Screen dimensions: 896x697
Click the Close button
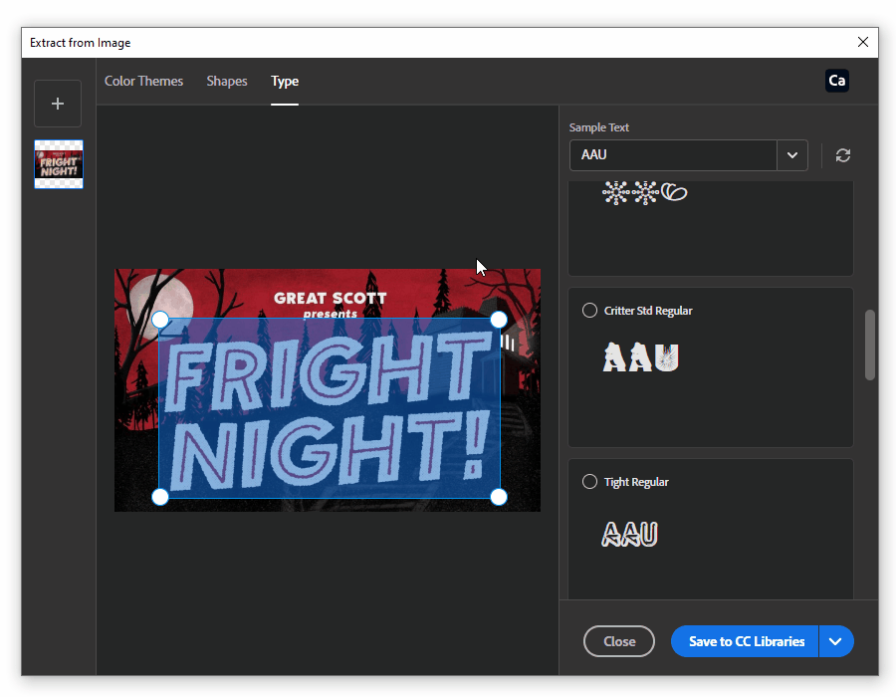coord(619,641)
